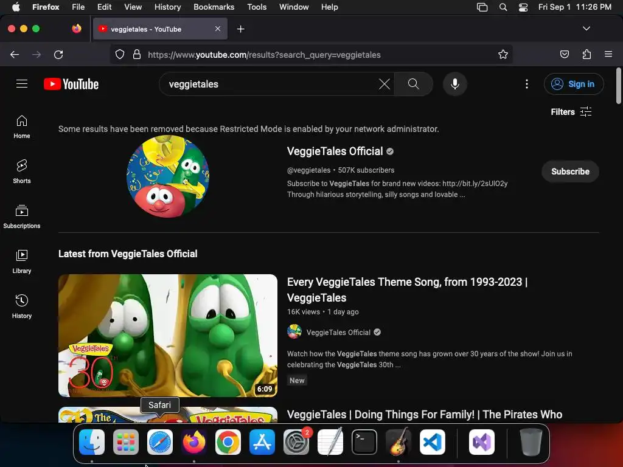Image resolution: width=623 pixels, height=467 pixels.
Task: Reload the current page
Action: pyautogui.click(x=58, y=54)
